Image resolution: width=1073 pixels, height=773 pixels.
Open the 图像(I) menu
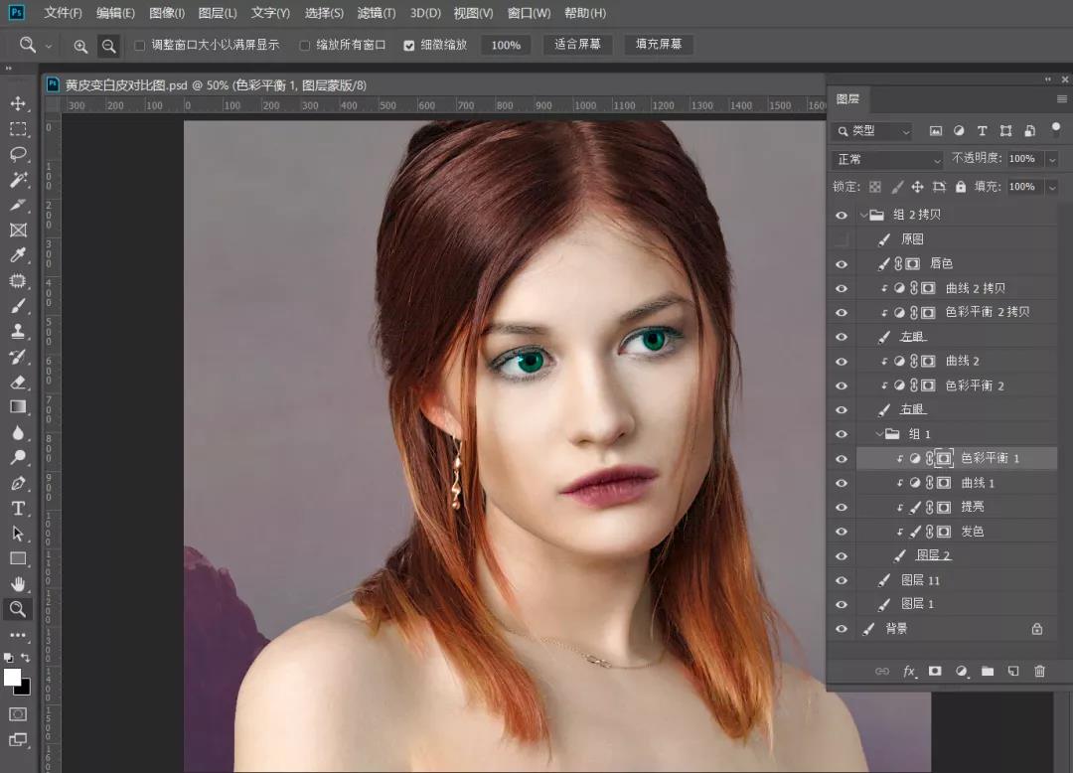(x=167, y=13)
